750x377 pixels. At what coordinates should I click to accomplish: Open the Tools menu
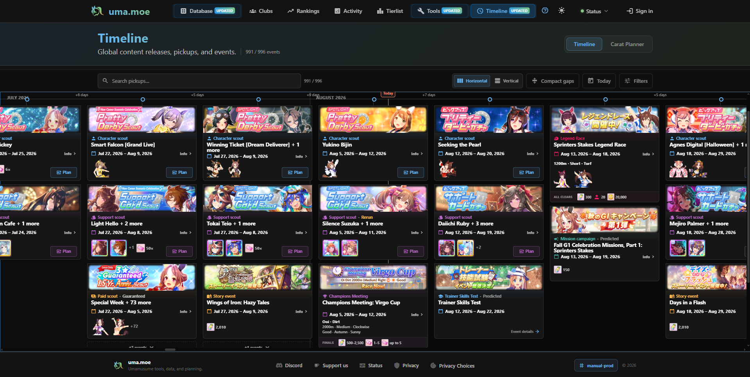pos(439,11)
